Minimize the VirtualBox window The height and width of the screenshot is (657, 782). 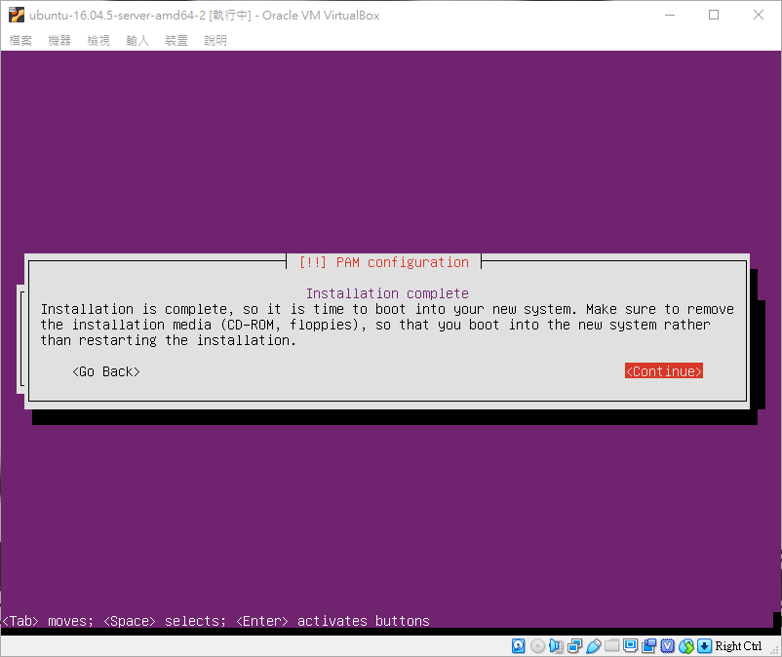(x=670, y=15)
